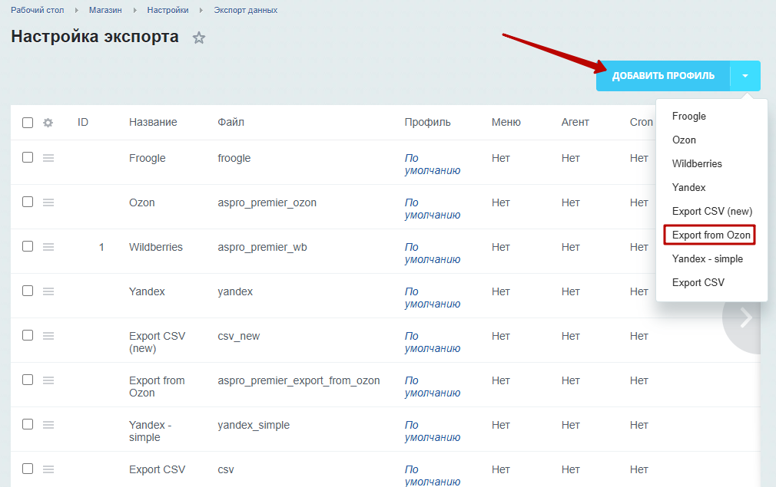Select the file name aspro_premier_ozon
Viewport: 776px width, 487px height.
pyautogui.click(x=267, y=202)
